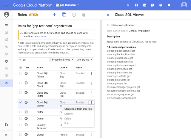Open the add-person IAM sidebar icon
191x140 pixels.
[x=7, y=25]
